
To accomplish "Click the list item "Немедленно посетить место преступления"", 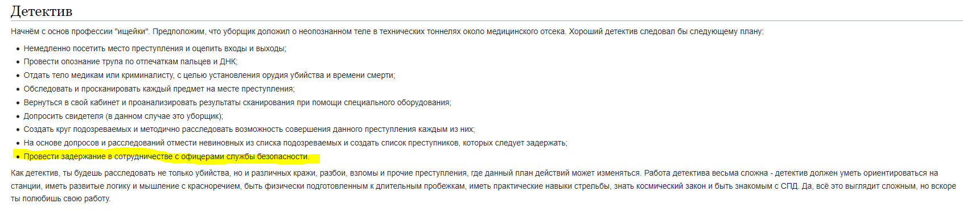I will (x=155, y=49).
